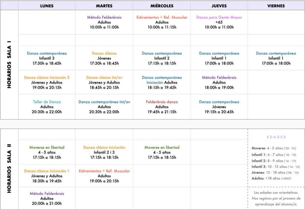Screen dimensions: 305x210
Task: Open the Danza clásica Iniciación 1 class
Action: pyautogui.click(x=47, y=171)
